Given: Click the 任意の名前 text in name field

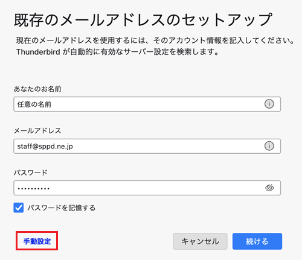Looking at the screenshot, I should click(x=34, y=104).
